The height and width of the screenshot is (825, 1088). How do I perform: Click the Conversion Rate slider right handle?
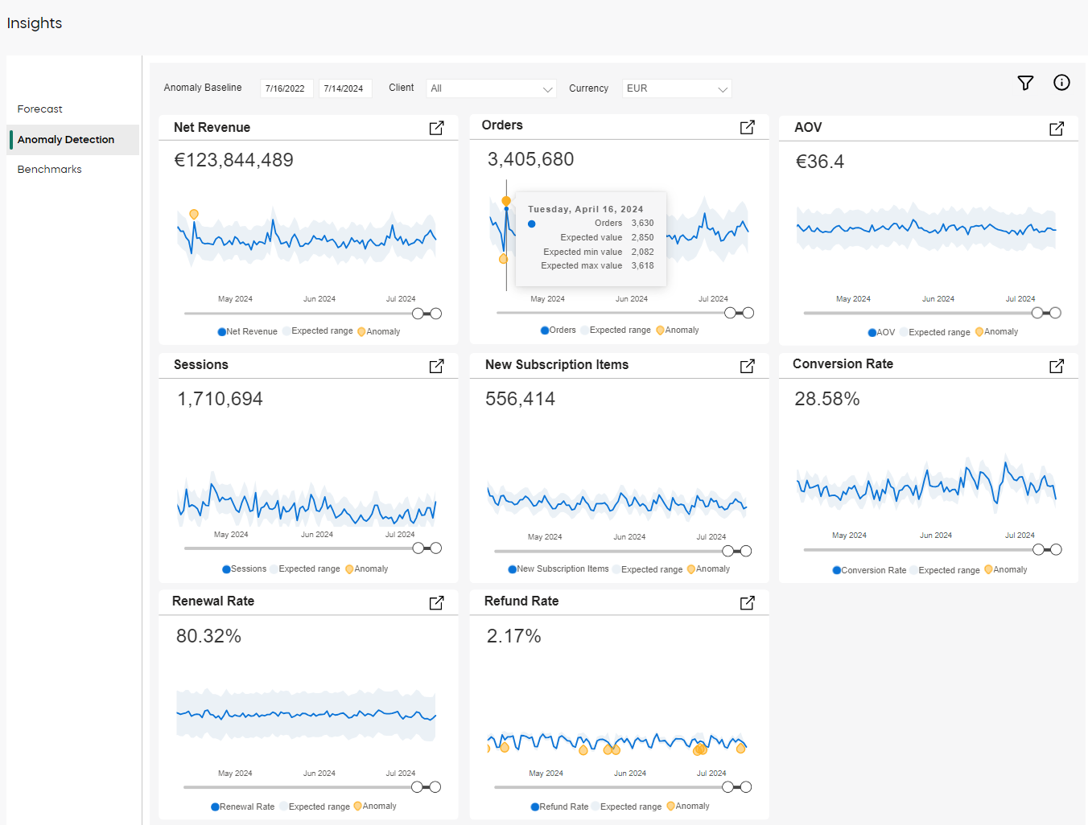tap(1056, 549)
